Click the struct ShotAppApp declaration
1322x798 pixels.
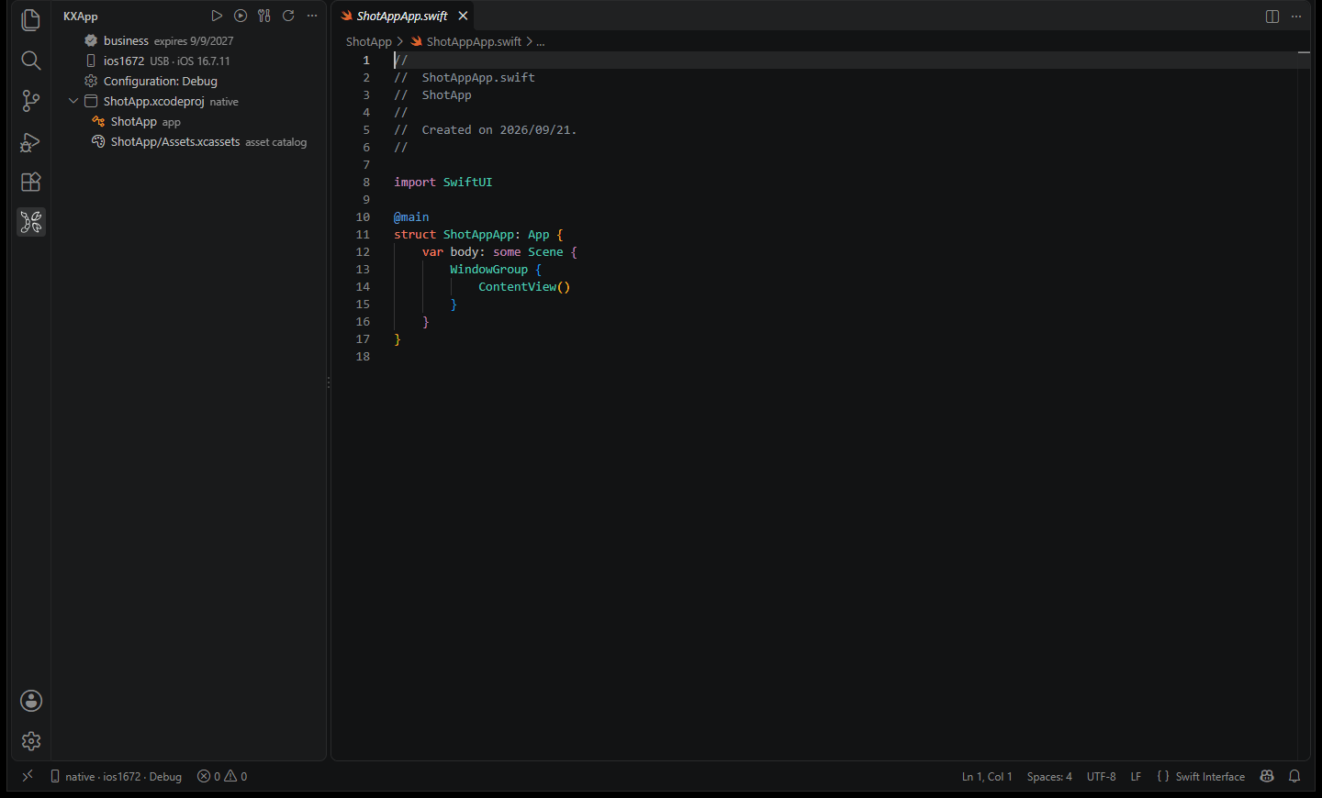click(x=478, y=234)
